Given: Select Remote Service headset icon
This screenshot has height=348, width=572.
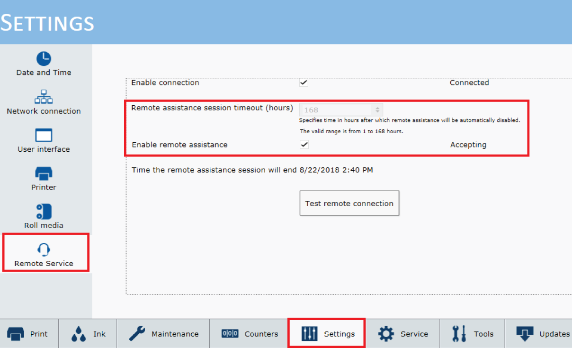Looking at the screenshot, I should [x=44, y=249].
